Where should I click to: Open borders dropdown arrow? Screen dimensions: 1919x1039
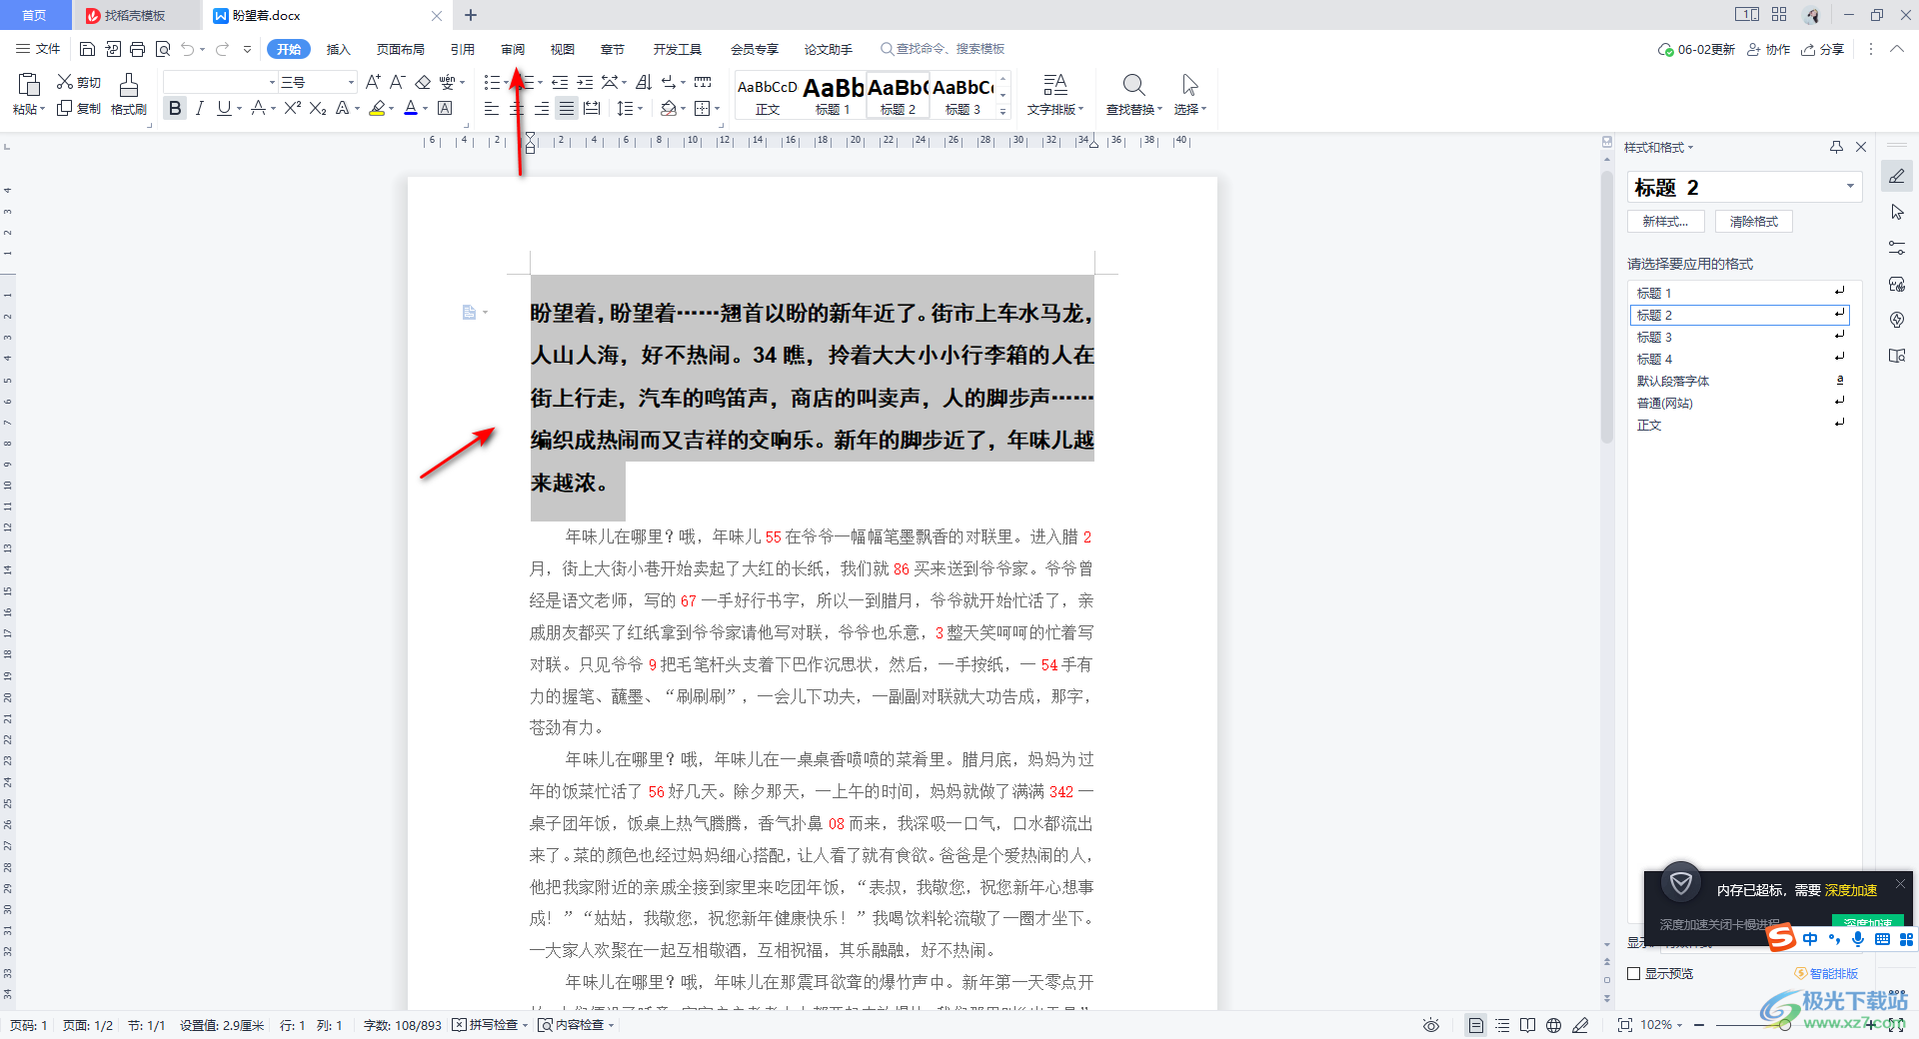tap(718, 108)
